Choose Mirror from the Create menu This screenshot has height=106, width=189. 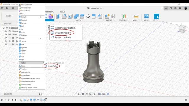click(31, 66)
